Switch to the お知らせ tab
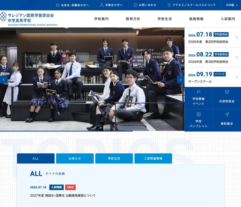 tap(75, 158)
